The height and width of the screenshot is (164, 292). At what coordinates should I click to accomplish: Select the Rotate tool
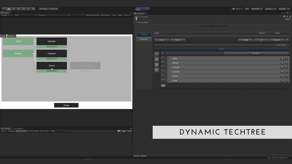(x=14, y=9)
